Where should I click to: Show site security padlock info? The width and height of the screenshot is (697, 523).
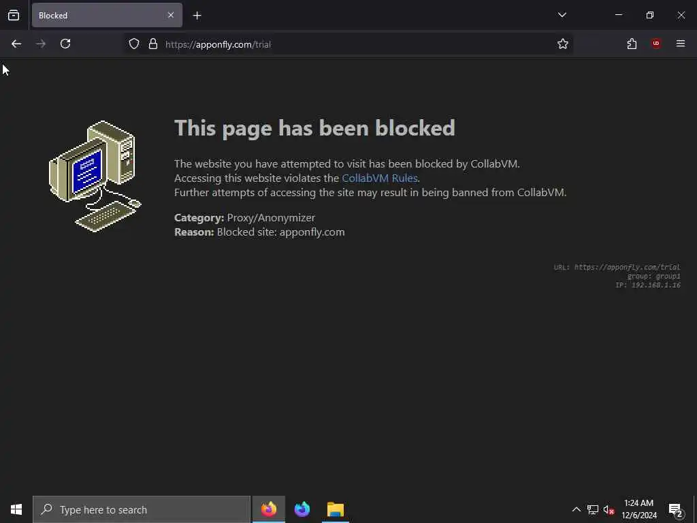[153, 44]
